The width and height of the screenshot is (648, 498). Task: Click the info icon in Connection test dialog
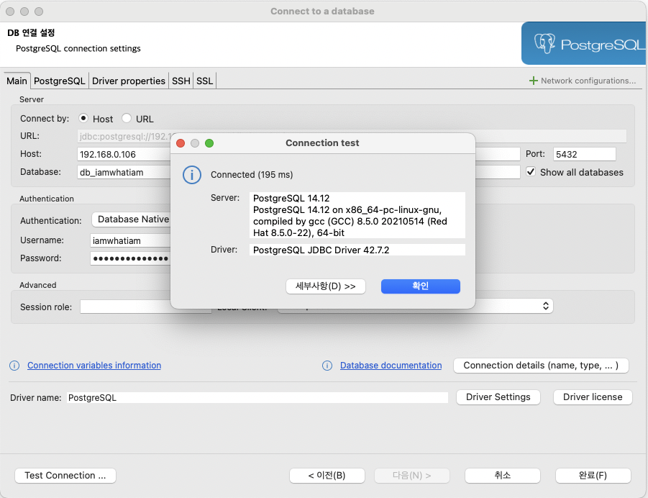point(192,175)
